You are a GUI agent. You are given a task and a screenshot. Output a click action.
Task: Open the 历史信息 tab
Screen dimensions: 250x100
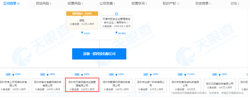coord(203,3)
